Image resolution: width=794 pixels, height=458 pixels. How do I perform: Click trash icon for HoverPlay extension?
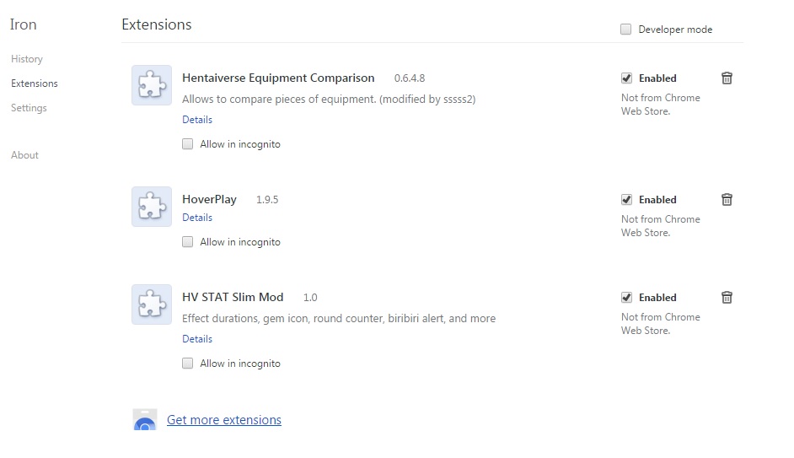tap(727, 200)
